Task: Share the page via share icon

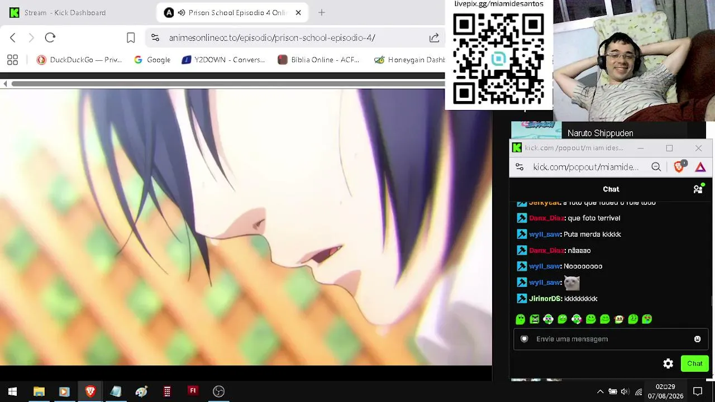Action: (434, 37)
